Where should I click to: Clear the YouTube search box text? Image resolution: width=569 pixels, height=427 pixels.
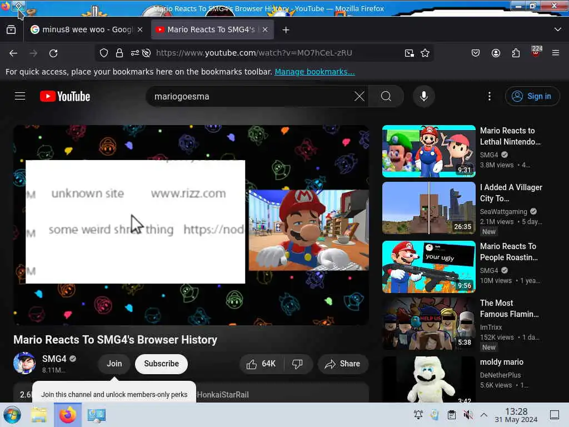(x=360, y=96)
